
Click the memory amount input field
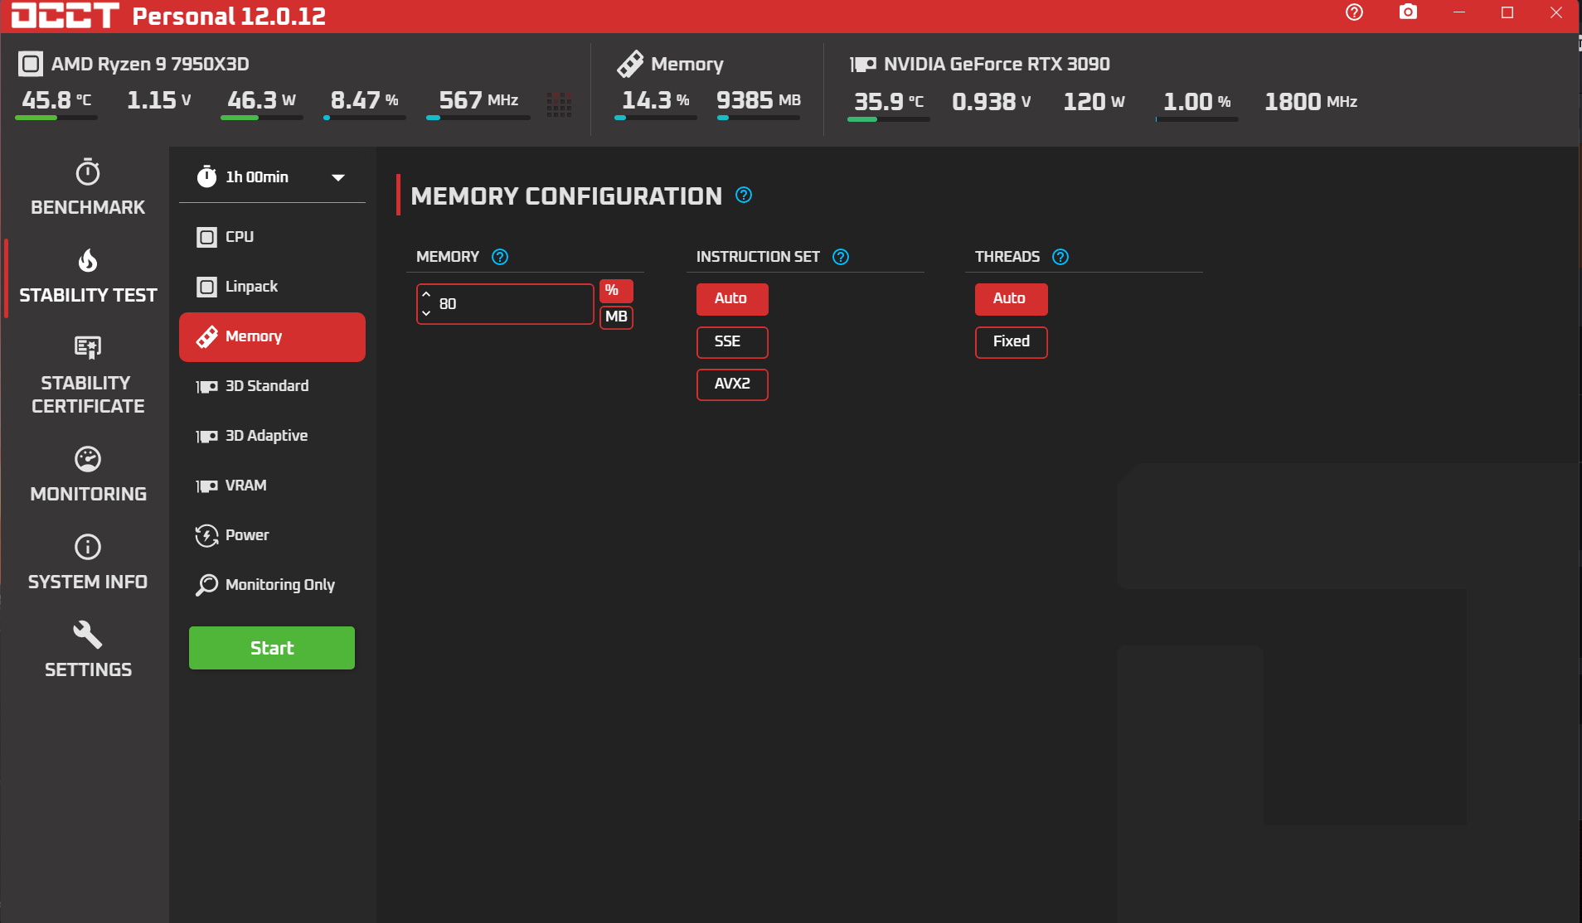(x=506, y=304)
